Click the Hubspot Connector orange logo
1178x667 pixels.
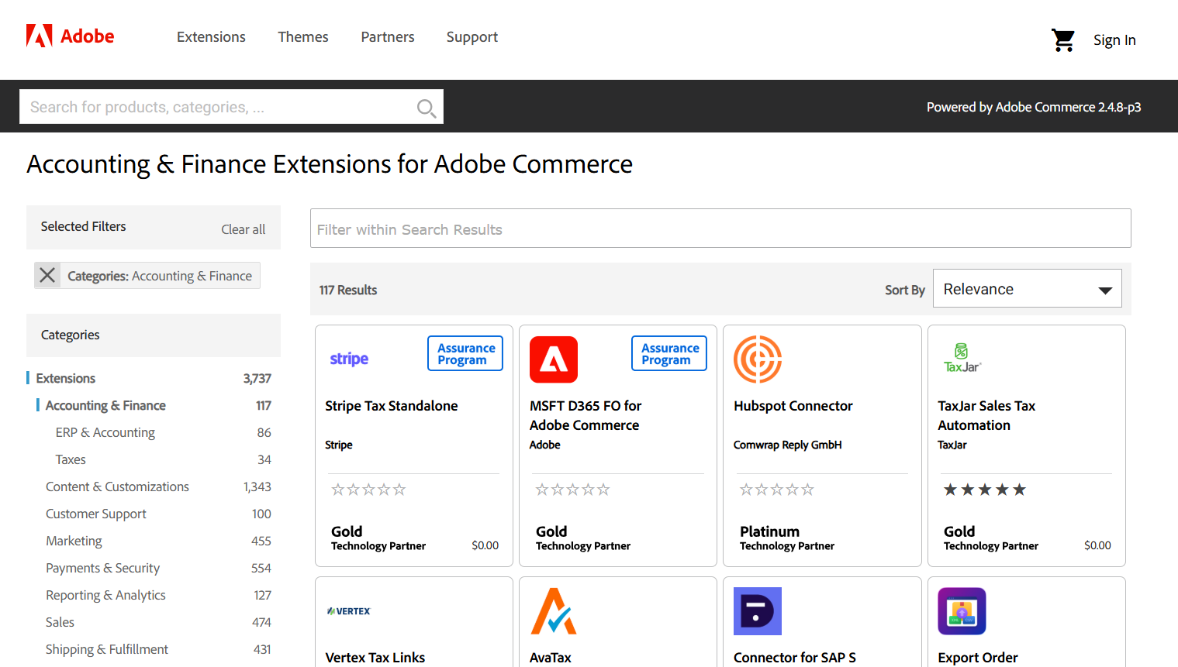point(758,359)
